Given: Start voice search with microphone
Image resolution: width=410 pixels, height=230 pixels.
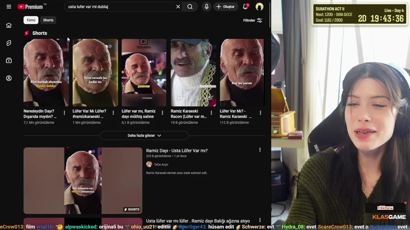Looking at the screenshot, I should tap(207, 7).
